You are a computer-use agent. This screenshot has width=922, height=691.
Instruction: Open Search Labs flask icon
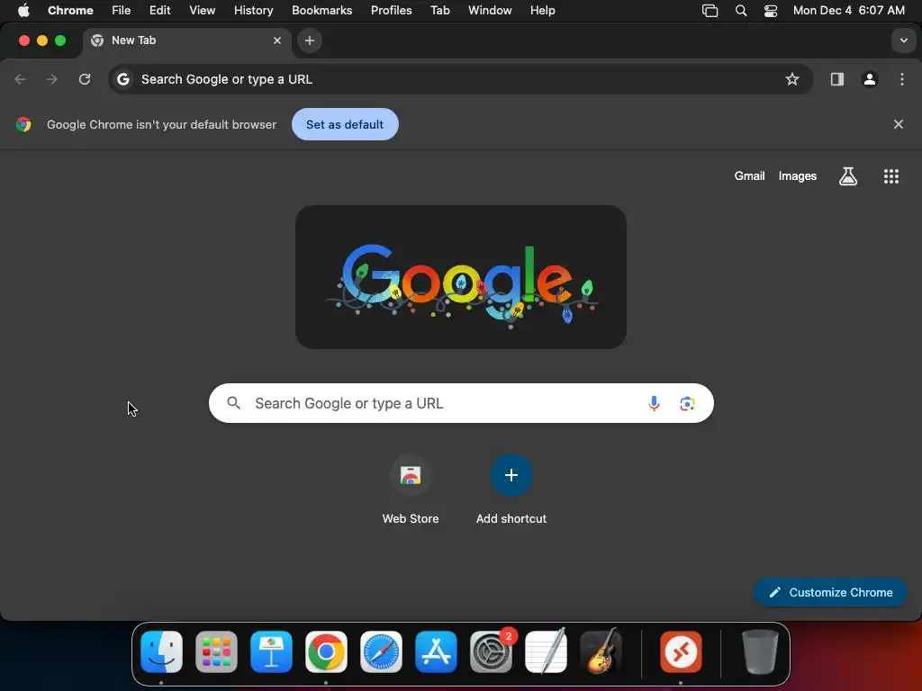click(848, 175)
